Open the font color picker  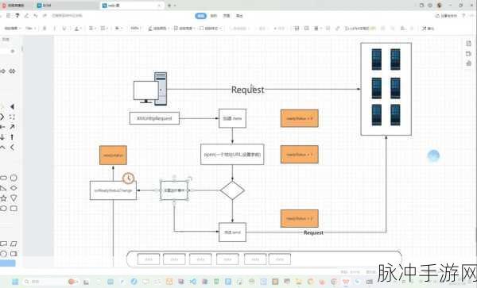[x=77, y=29]
